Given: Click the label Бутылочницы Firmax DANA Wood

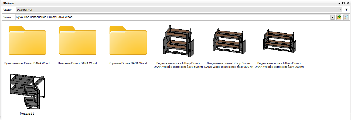Looking at the screenshot, I should (27, 63).
